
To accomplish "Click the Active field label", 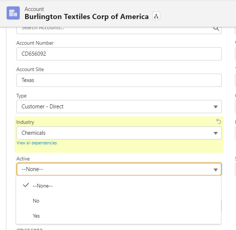I will (x=23, y=159).
